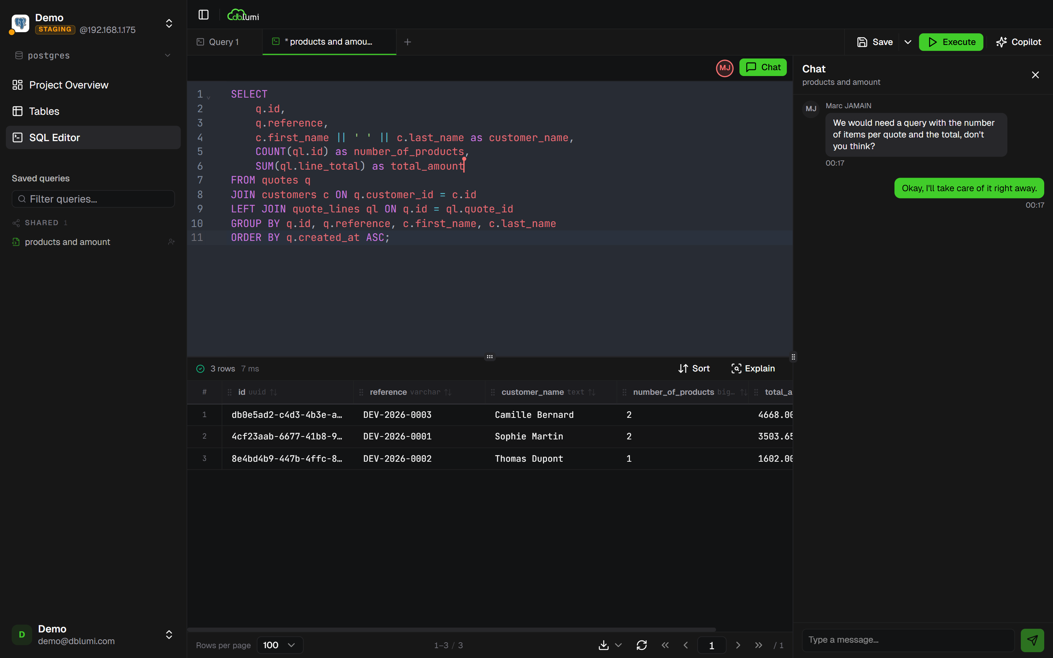Expand the postgres database tree

(167, 55)
